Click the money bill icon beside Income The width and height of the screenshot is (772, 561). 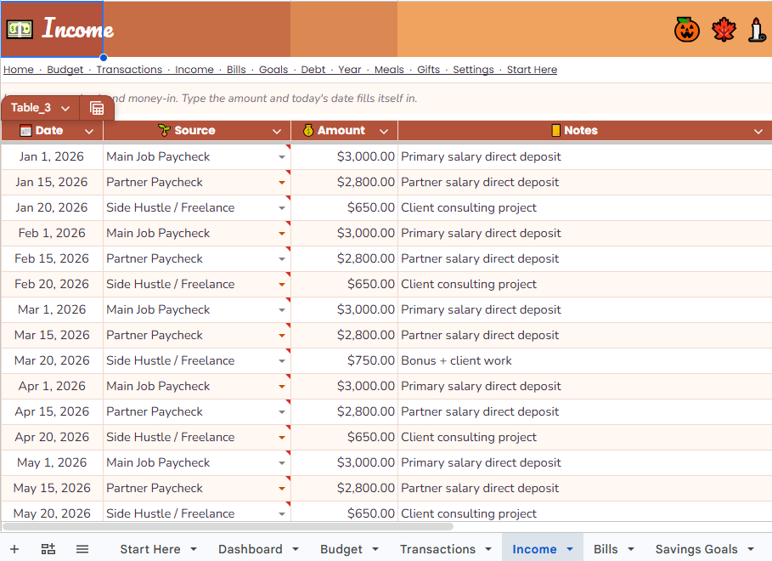(x=20, y=30)
